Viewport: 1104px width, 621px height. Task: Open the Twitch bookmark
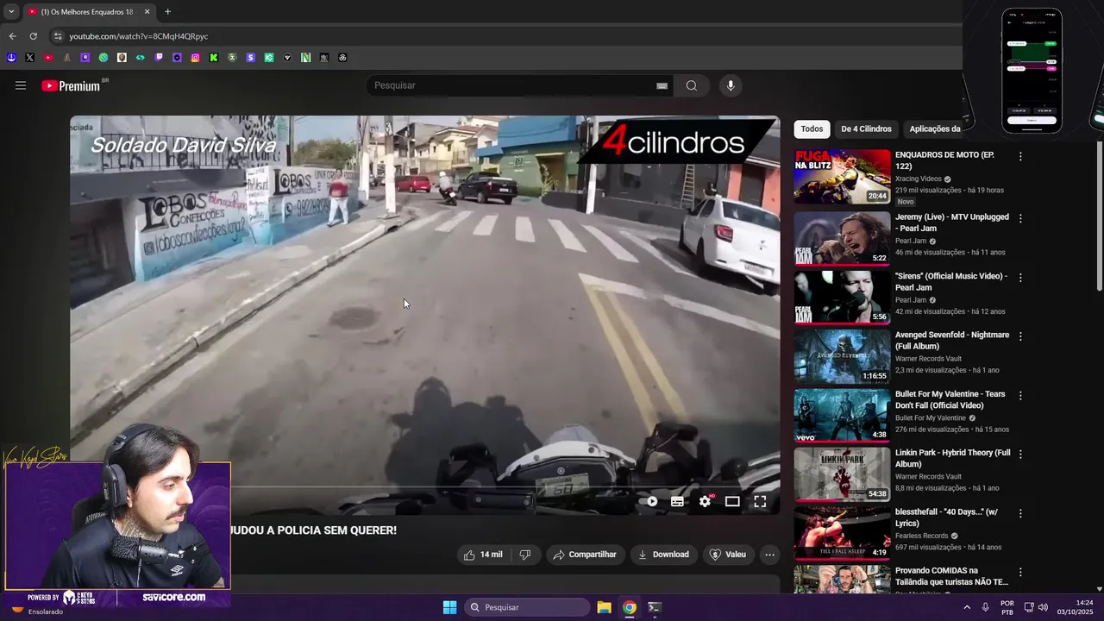click(x=159, y=58)
